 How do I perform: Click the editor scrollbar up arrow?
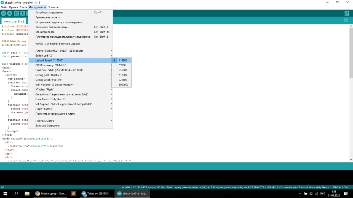click(x=351, y=26)
